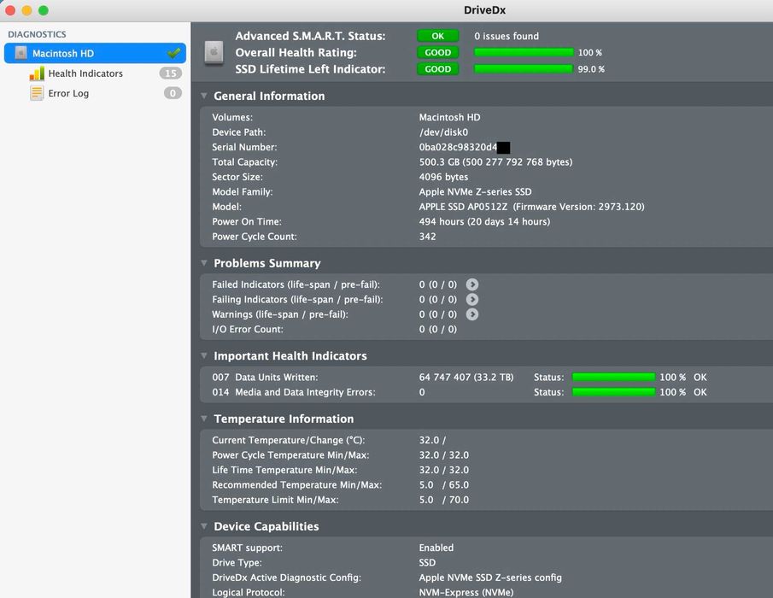The image size is (773, 598).
Task: Click serial number value 0ba028c98320d4
Action: (458, 147)
